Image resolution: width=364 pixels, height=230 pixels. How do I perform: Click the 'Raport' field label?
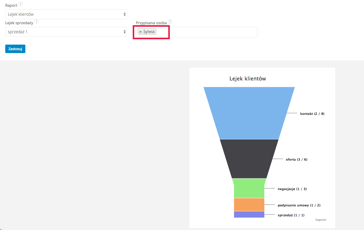coord(11,5)
